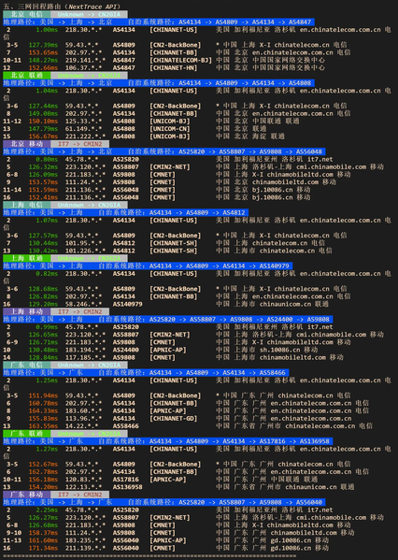Click IP address 221.222.*.*

pos(85,136)
